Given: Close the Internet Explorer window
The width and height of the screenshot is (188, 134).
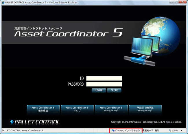Looking at the screenshot, I should pyautogui.click(x=183, y=2).
